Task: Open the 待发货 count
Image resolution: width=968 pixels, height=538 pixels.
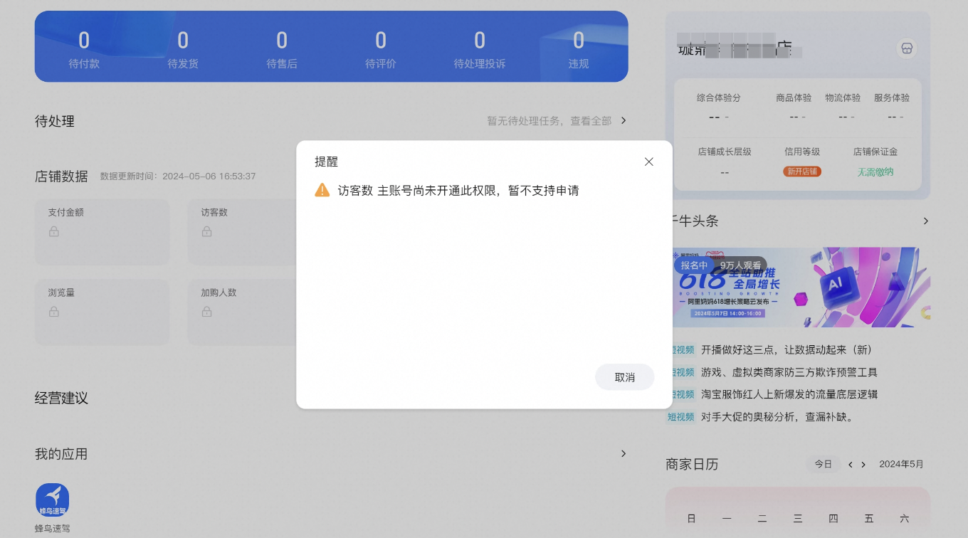Action: click(183, 48)
